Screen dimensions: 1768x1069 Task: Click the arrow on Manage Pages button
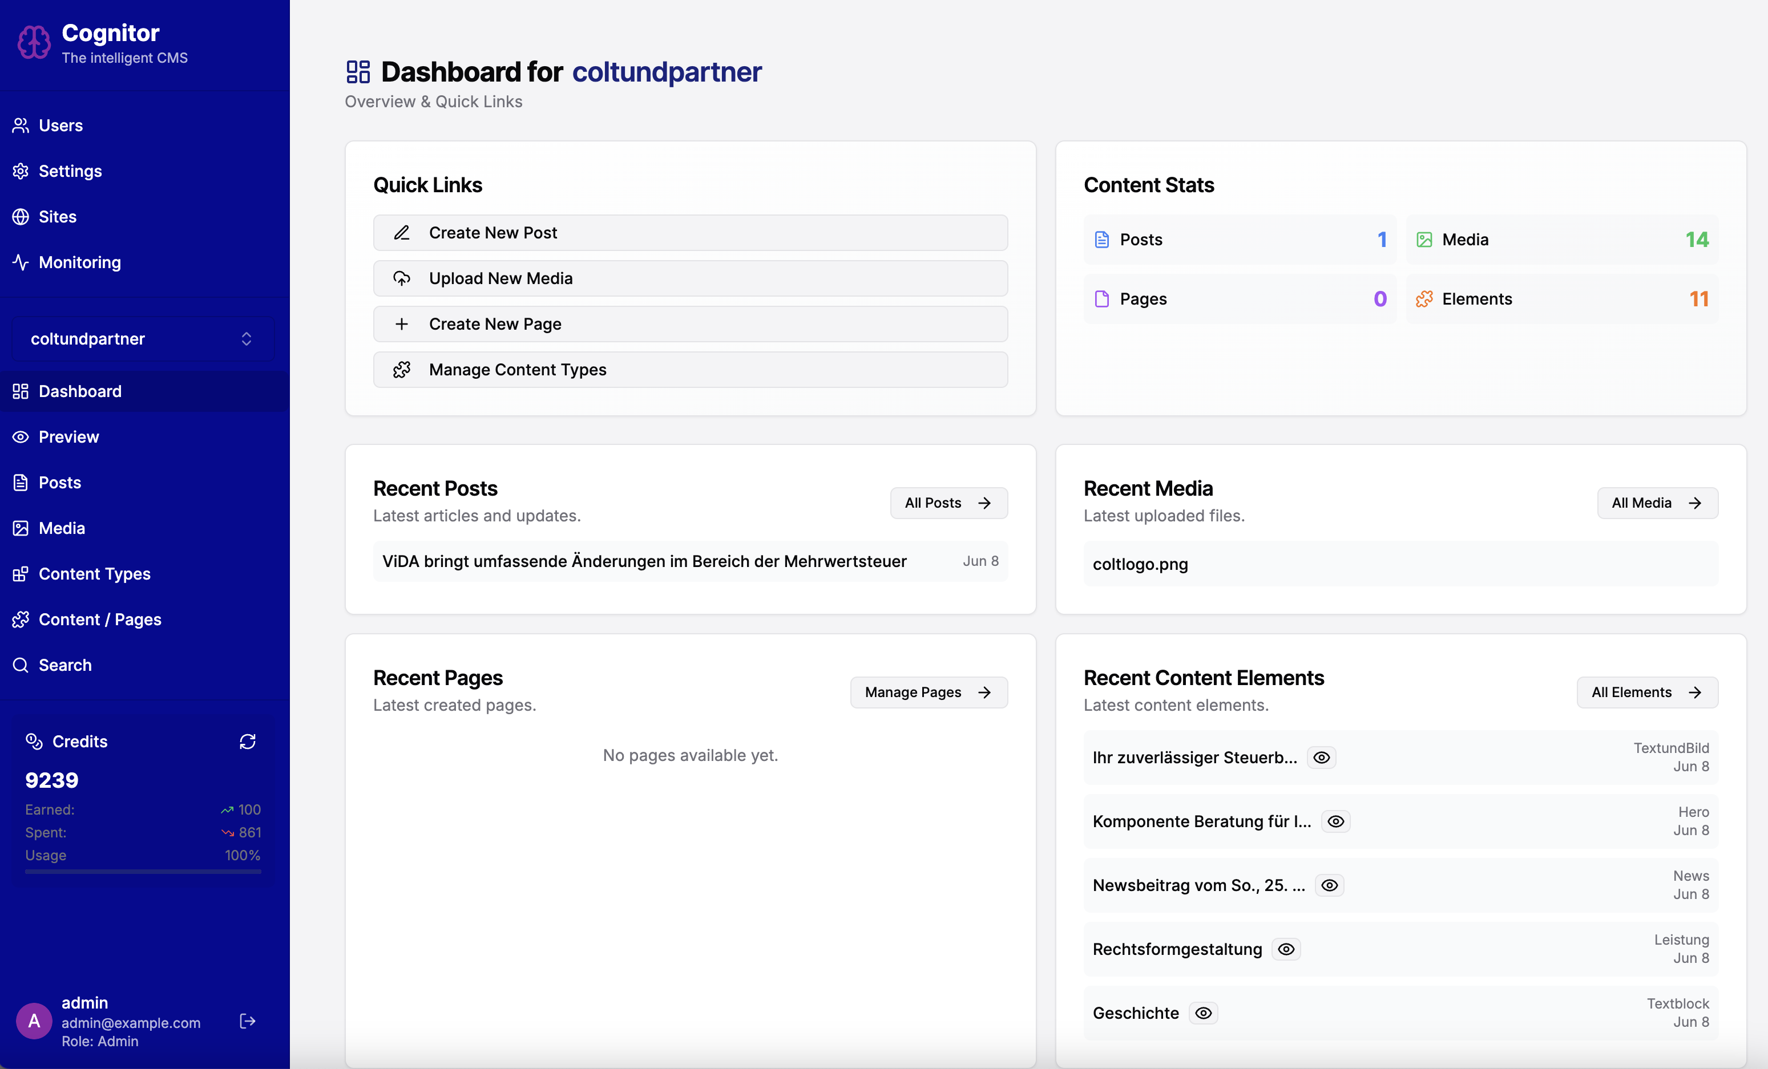point(984,691)
